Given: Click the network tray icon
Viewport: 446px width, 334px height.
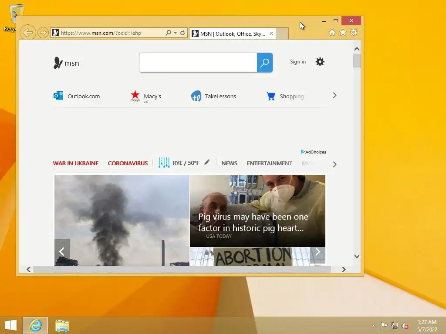Looking at the screenshot, I should 395,325.
